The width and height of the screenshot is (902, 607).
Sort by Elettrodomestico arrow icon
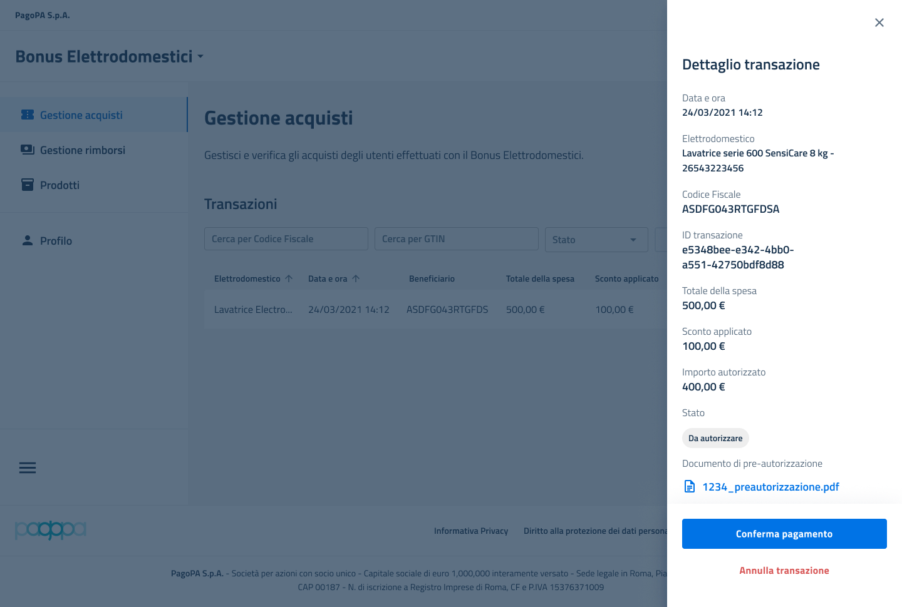tap(289, 279)
